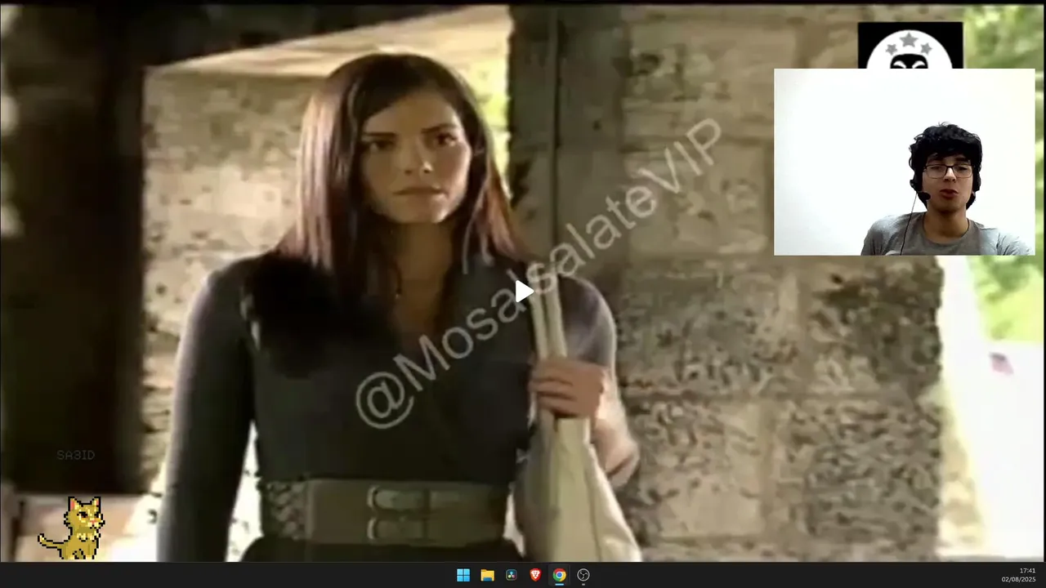Click the pixel cat icon on the video
The height and width of the screenshot is (588, 1046).
[x=72, y=528]
